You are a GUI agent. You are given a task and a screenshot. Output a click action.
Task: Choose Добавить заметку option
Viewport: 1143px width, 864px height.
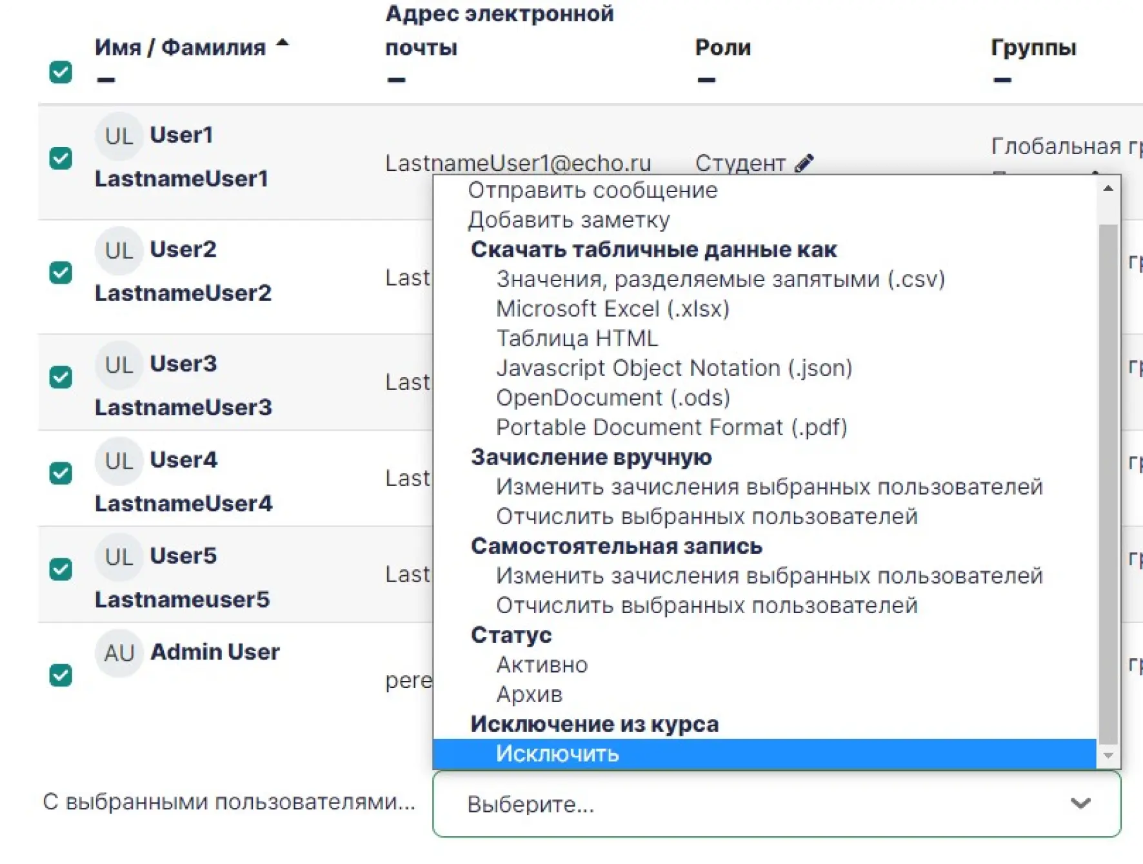[x=764, y=220]
